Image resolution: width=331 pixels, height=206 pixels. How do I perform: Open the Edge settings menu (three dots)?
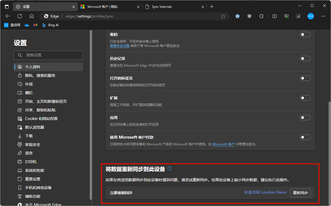(x=323, y=16)
